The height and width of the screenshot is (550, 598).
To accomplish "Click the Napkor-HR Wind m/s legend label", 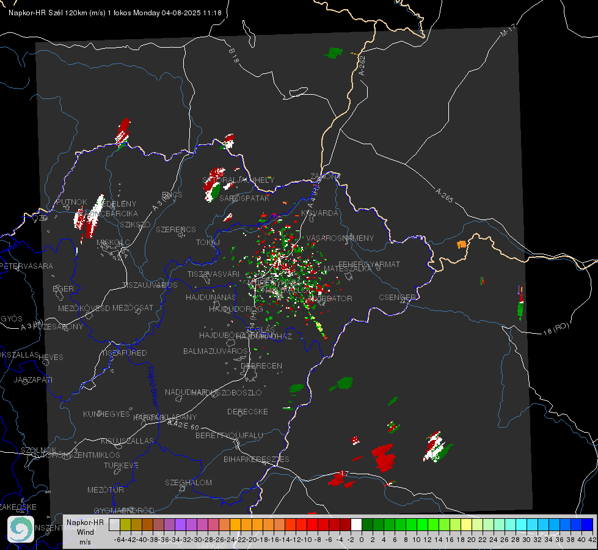I will (85, 532).
